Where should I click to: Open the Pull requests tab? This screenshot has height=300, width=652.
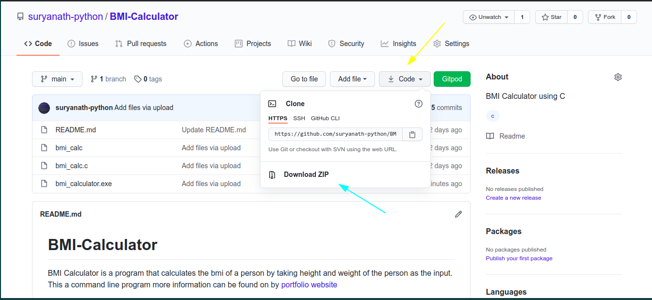pyautogui.click(x=141, y=44)
